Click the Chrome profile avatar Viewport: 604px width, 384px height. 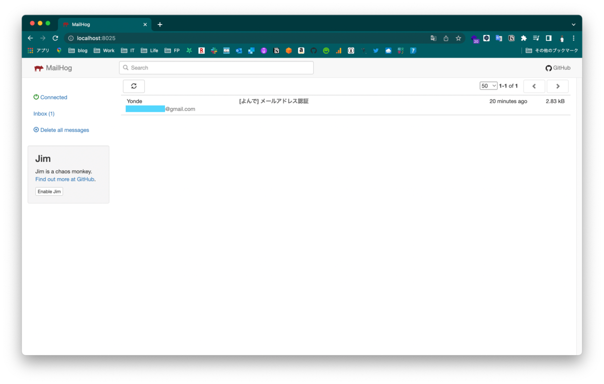tap(562, 38)
